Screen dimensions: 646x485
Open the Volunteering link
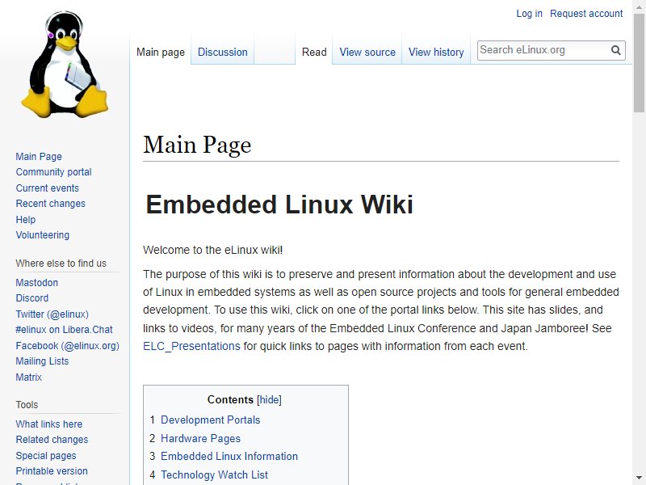point(43,235)
